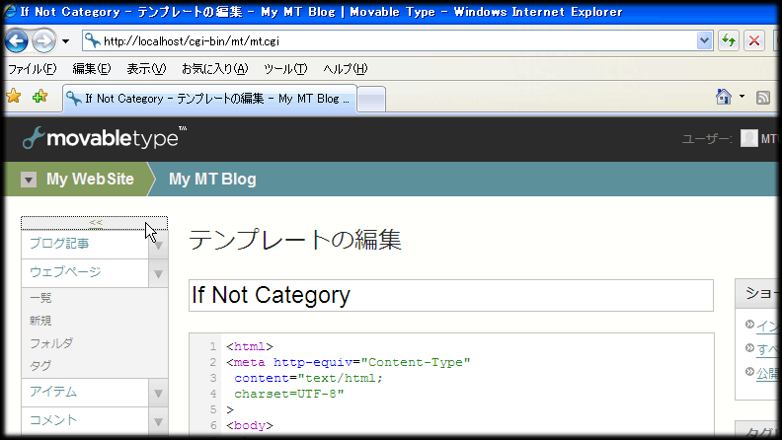Expand the アイテム menu arrow
782x440 pixels.
click(158, 393)
